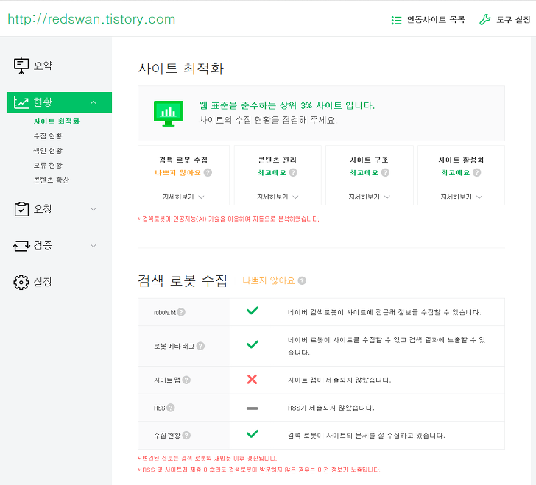
Task: Click the green check for 로봇 메타 태그 row
Action: pos(253,344)
